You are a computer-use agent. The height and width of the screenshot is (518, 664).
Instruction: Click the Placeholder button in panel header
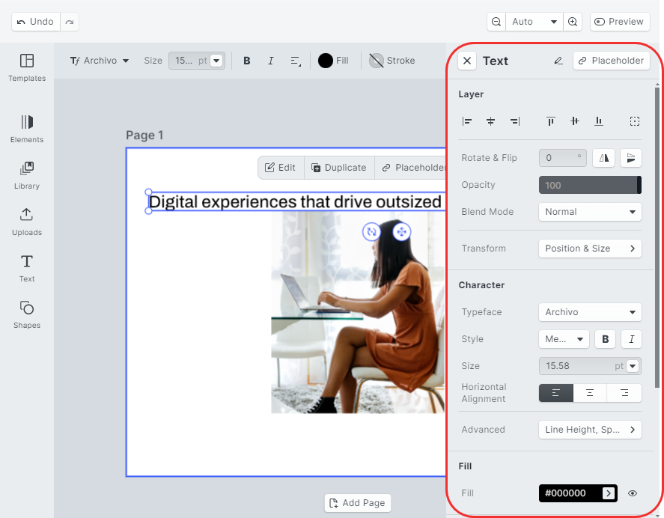612,61
